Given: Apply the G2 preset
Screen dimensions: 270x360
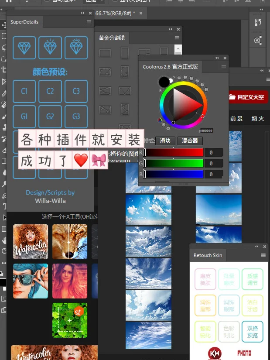Looking at the screenshot, I should coord(50,117).
